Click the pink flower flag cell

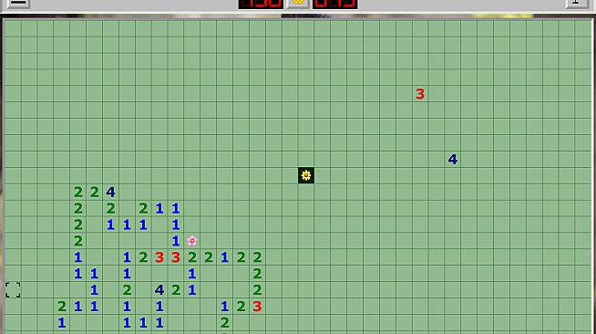point(192,241)
